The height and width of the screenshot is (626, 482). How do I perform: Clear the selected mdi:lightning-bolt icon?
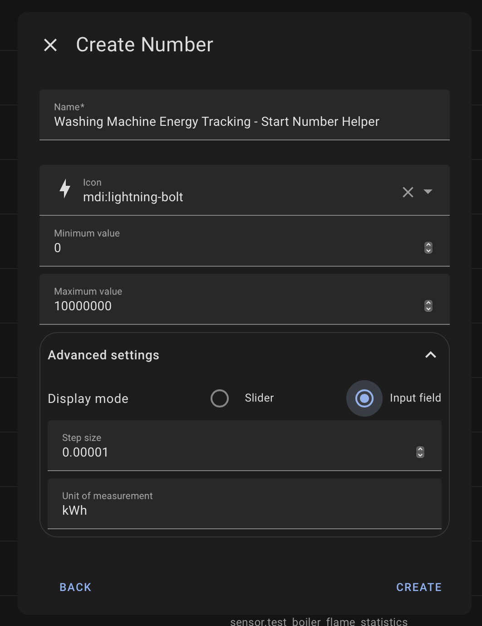(x=408, y=192)
